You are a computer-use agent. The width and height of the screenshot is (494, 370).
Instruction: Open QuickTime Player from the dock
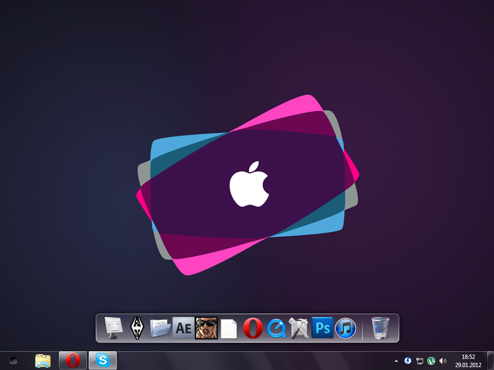(276, 328)
